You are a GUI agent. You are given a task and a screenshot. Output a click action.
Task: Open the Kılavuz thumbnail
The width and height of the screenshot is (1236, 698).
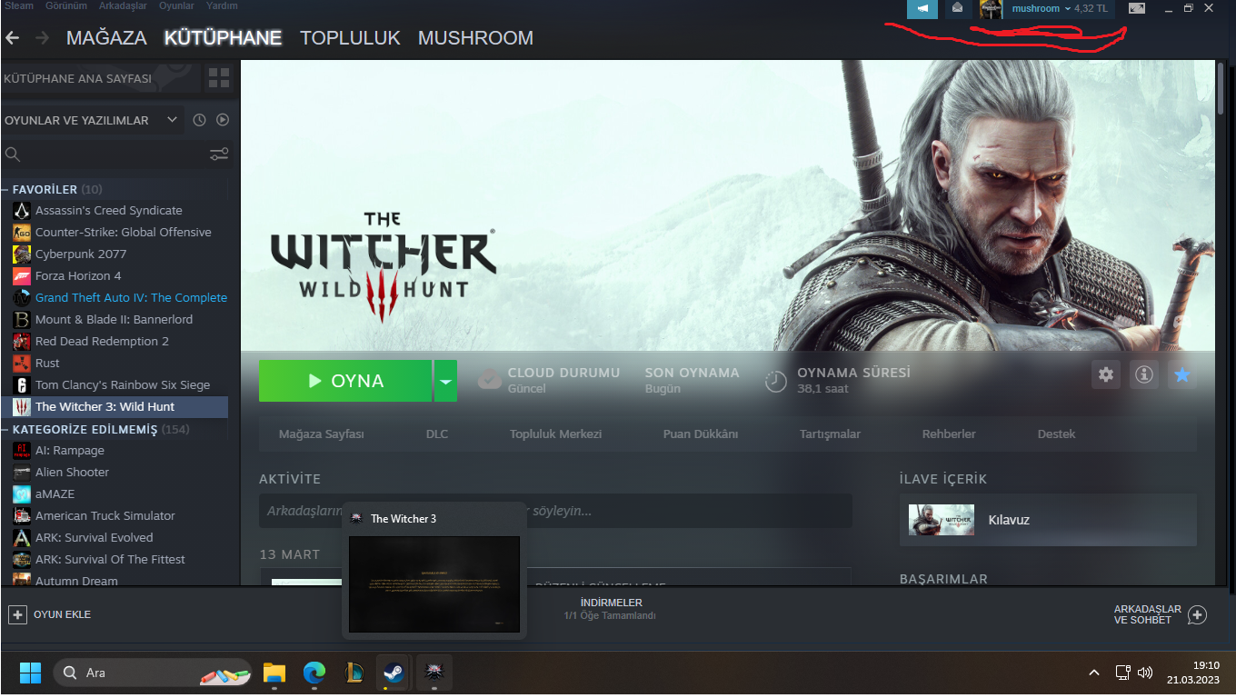pos(942,520)
